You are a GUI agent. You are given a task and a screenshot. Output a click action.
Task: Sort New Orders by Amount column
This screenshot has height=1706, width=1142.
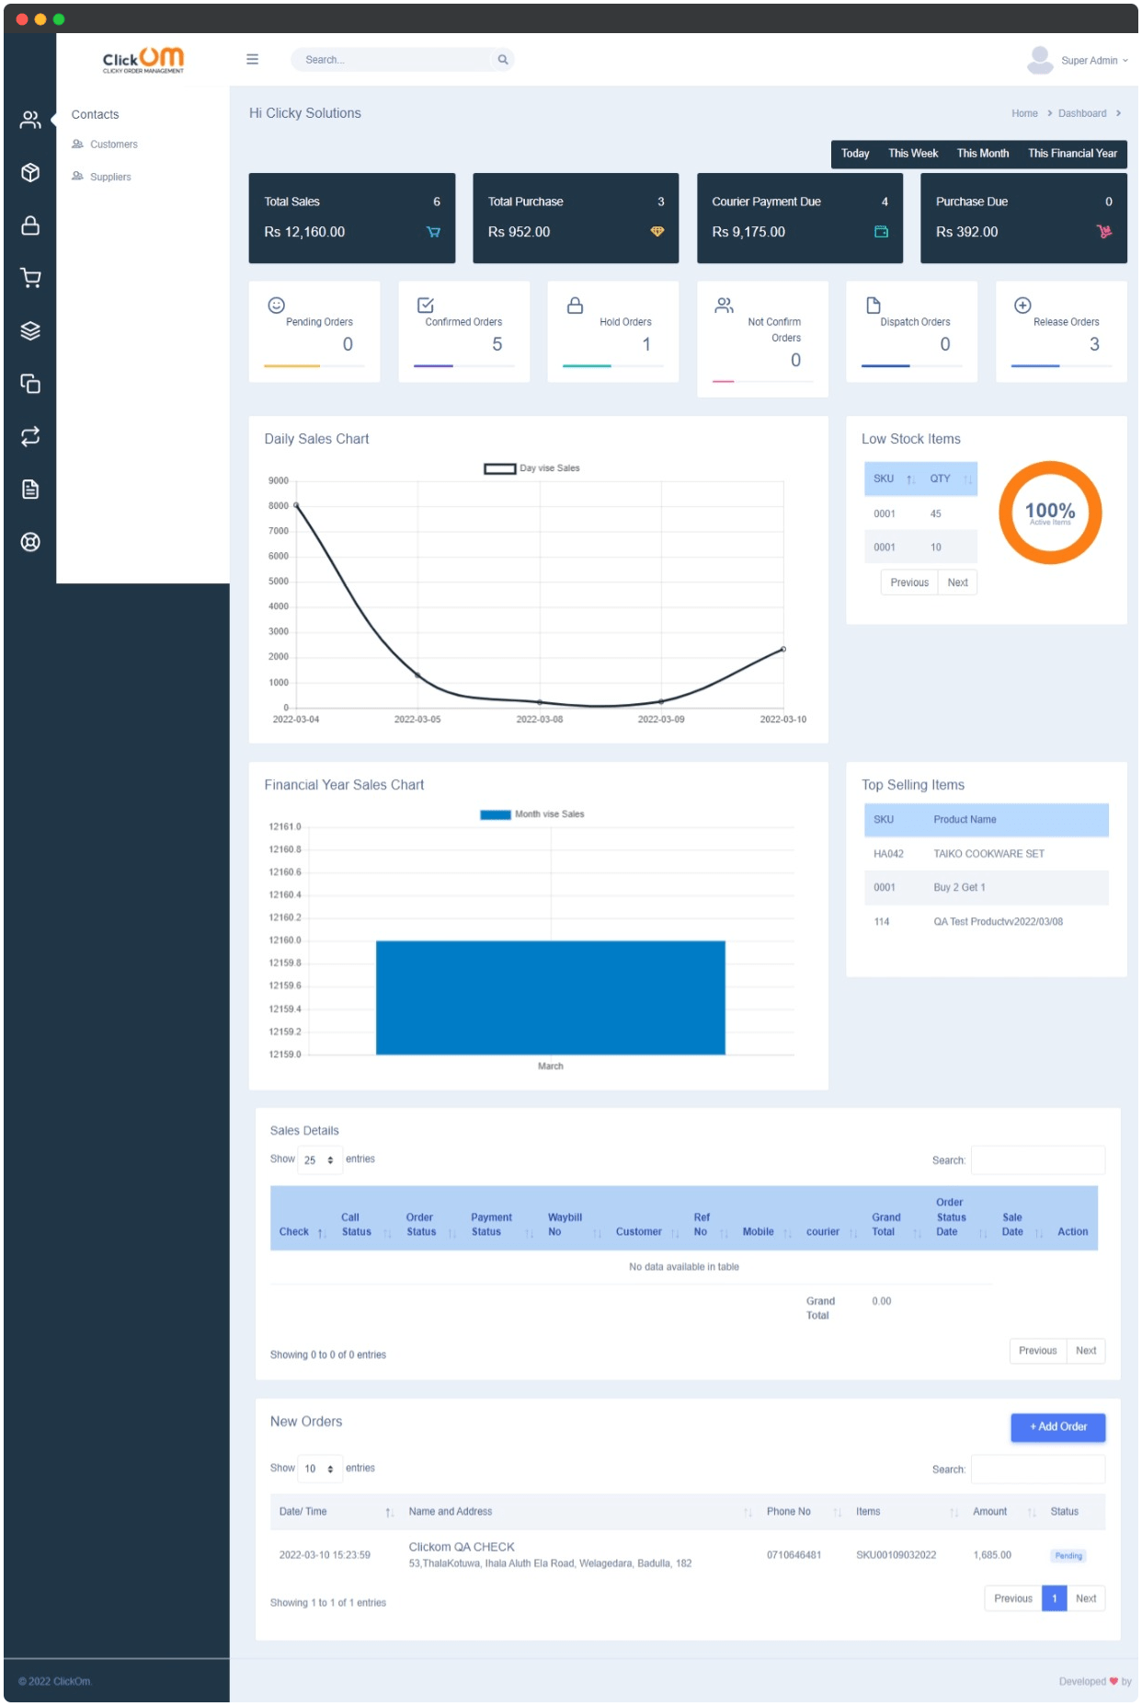(x=1003, y=1512)
